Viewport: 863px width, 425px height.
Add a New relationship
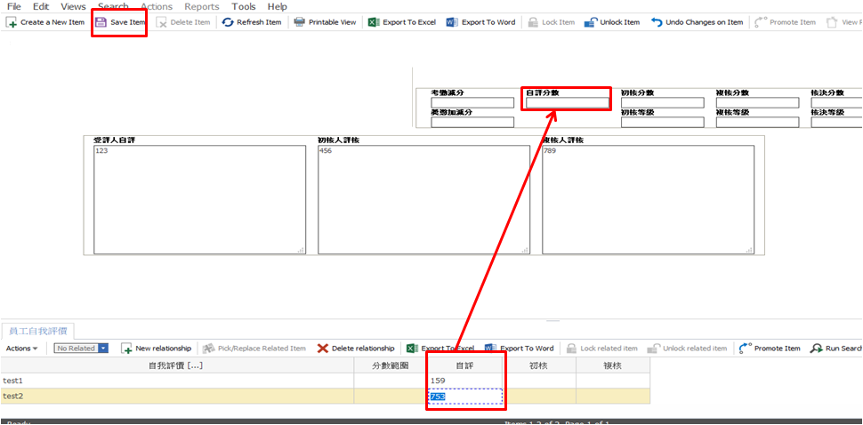point(157,349)
